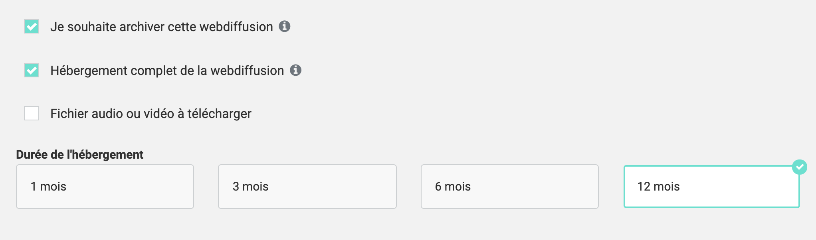Select the 1 mois hosting duration
The image size is (816, 240).
(105, 187)
